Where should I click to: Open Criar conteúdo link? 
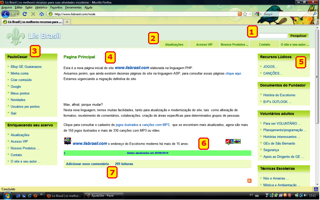click(x=21, y=80)
